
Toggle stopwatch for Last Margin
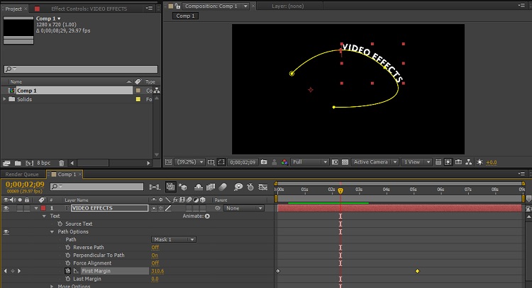(68, 279)
